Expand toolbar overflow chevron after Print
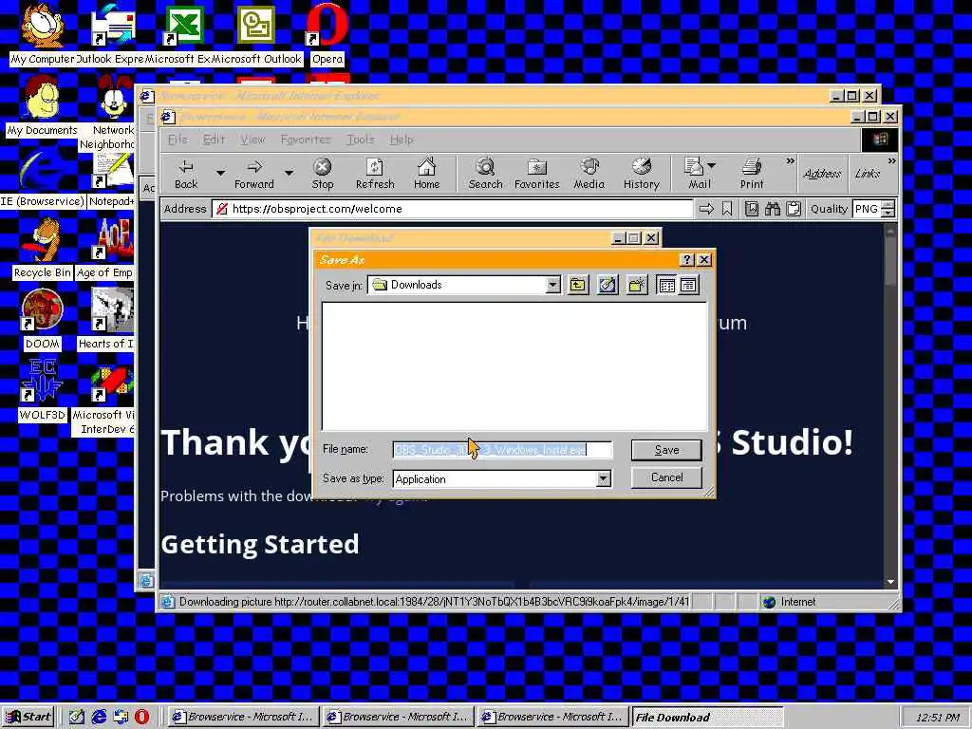The image size is (972, 729). coord(790,161)
